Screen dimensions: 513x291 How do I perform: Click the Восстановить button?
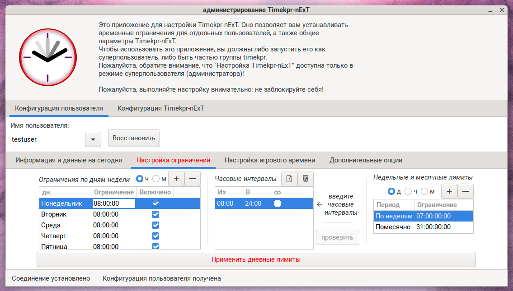click(134, 138)
